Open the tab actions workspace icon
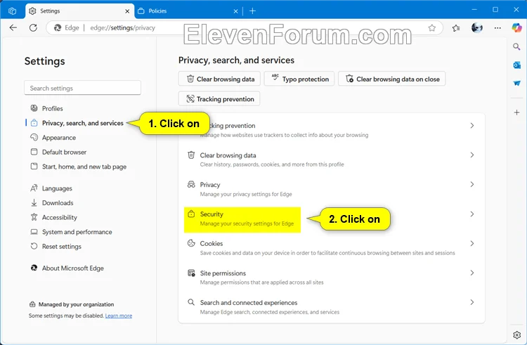Image resolution: width=527 pixels, height=345 pixels. [x=13, y=11]
